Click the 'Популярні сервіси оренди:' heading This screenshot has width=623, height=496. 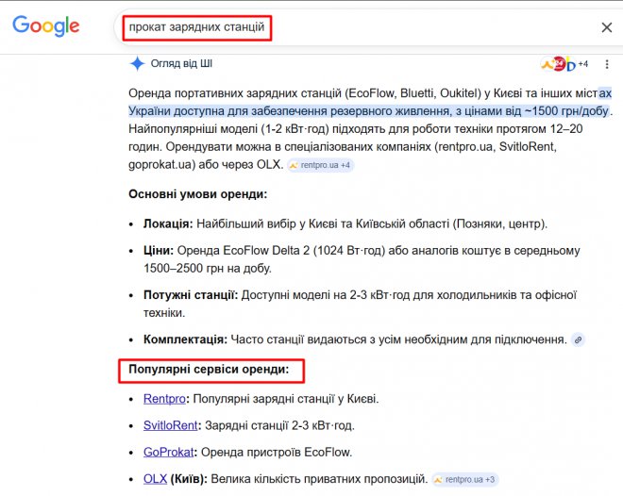pyautogui.click(x=209, y=368)
